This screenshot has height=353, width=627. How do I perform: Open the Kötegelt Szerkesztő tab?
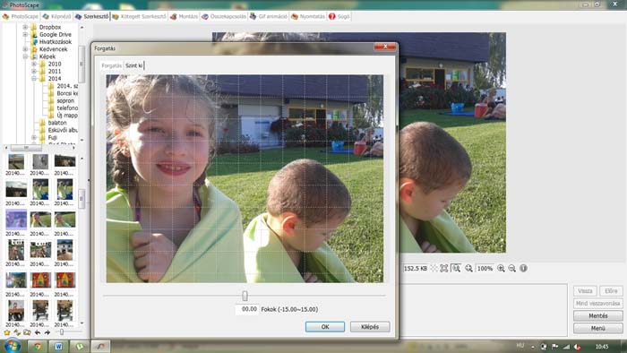139,16
